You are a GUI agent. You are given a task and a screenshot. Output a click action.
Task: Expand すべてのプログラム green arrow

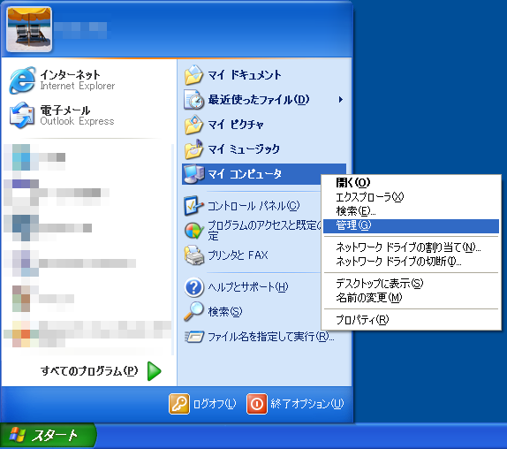155,371
